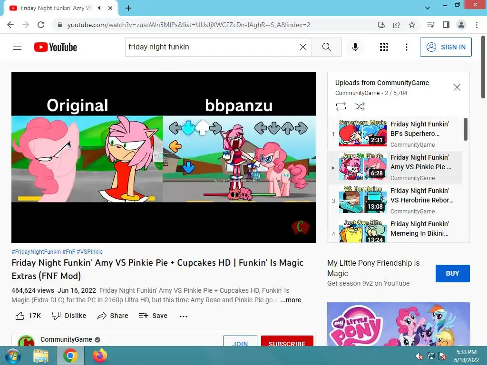This screenshot has width=487, height=365.
Task: Click the JOIN channel button
Action: point(240,341)
